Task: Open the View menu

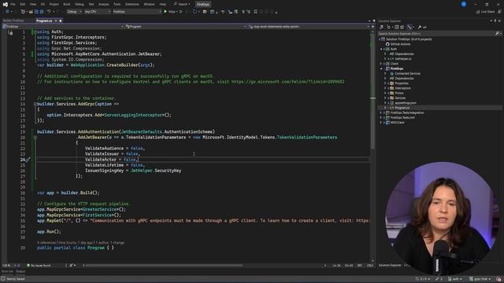Action: (33, 4)
